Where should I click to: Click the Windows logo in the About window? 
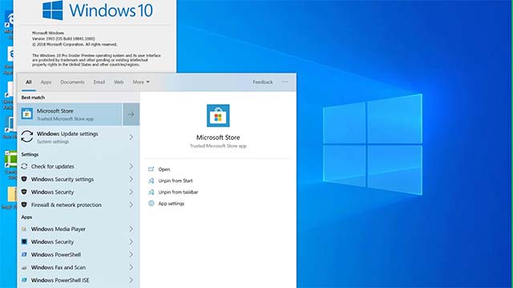tap(53, 10)
